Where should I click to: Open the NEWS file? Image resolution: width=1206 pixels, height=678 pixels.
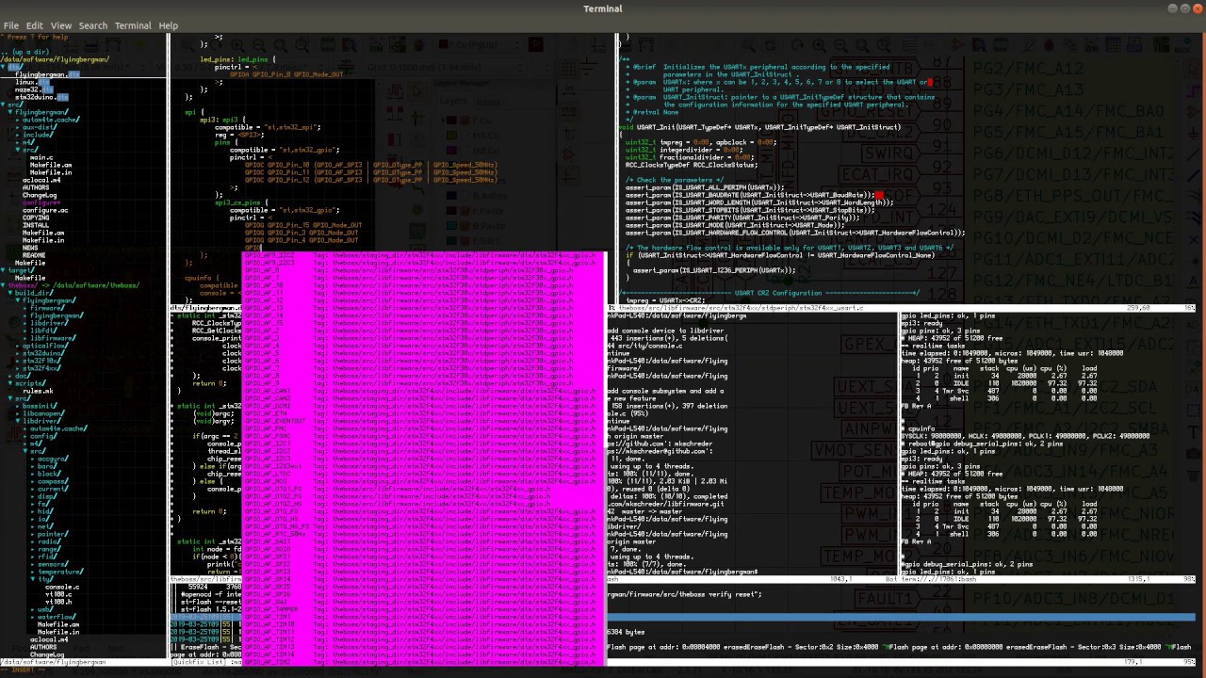coord(30,248)
